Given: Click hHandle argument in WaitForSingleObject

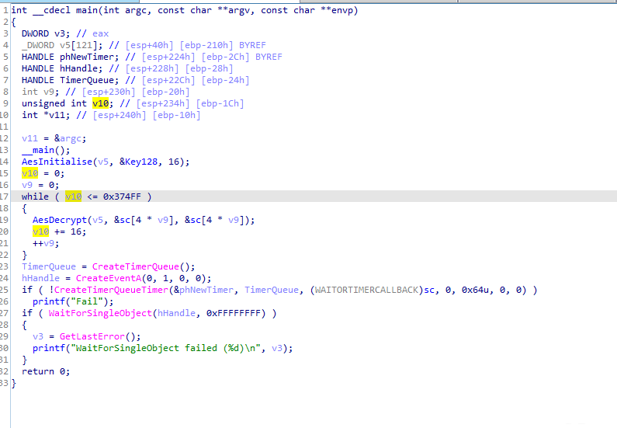Looking at the screenshot, I should coord(176,313).
